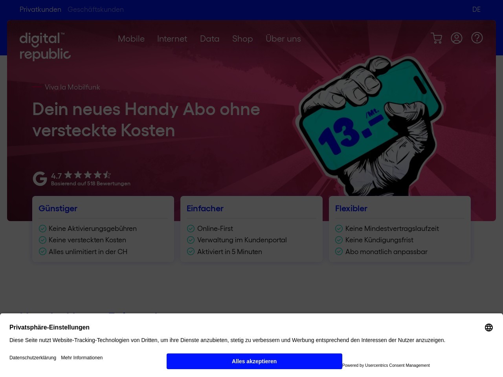Open the shopping cart icon
Screen dimensions: 503x377
click(437, 38)
